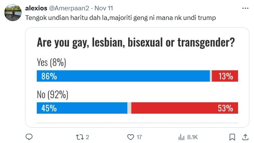Click the tweet text about undi trump
The width and height of the screenshot is (254, 143).
point(120,18)
